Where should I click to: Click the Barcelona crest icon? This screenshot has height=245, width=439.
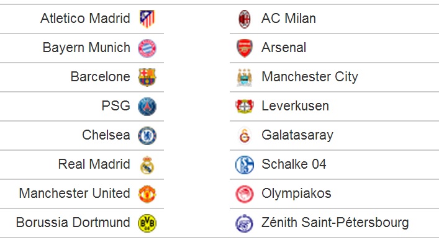click(147, 77)
